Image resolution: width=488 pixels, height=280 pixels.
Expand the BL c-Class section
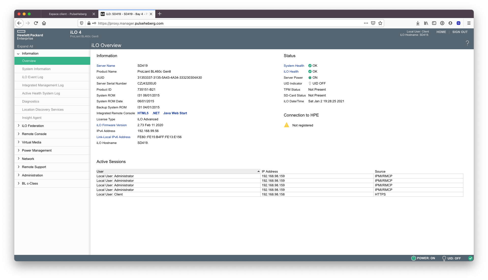19,183
